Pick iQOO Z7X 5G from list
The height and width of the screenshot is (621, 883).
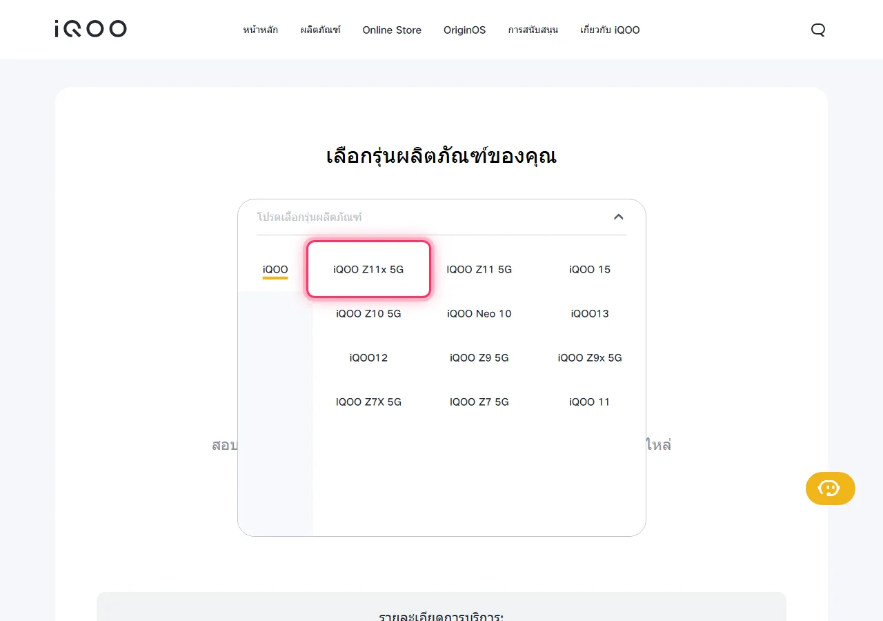tap(368, 402)
